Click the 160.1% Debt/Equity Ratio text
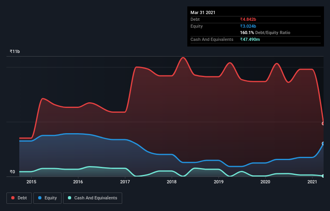Screen dimensions: 330x211 (x=265, y=32)
